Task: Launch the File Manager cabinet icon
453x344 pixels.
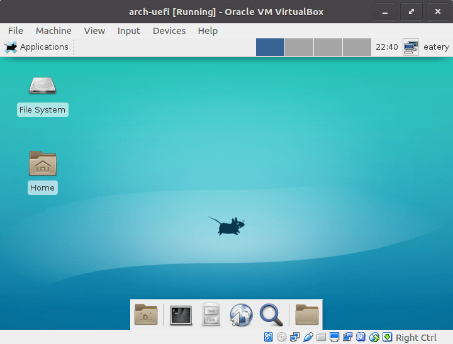Action: tap(211, 314)
